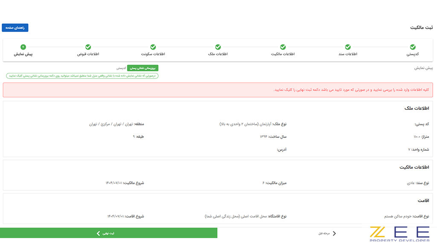The height and width of the screenshot is (247, 437).
Task: Select the اطلاعات مالکیت green check icon
Action: 283,47
